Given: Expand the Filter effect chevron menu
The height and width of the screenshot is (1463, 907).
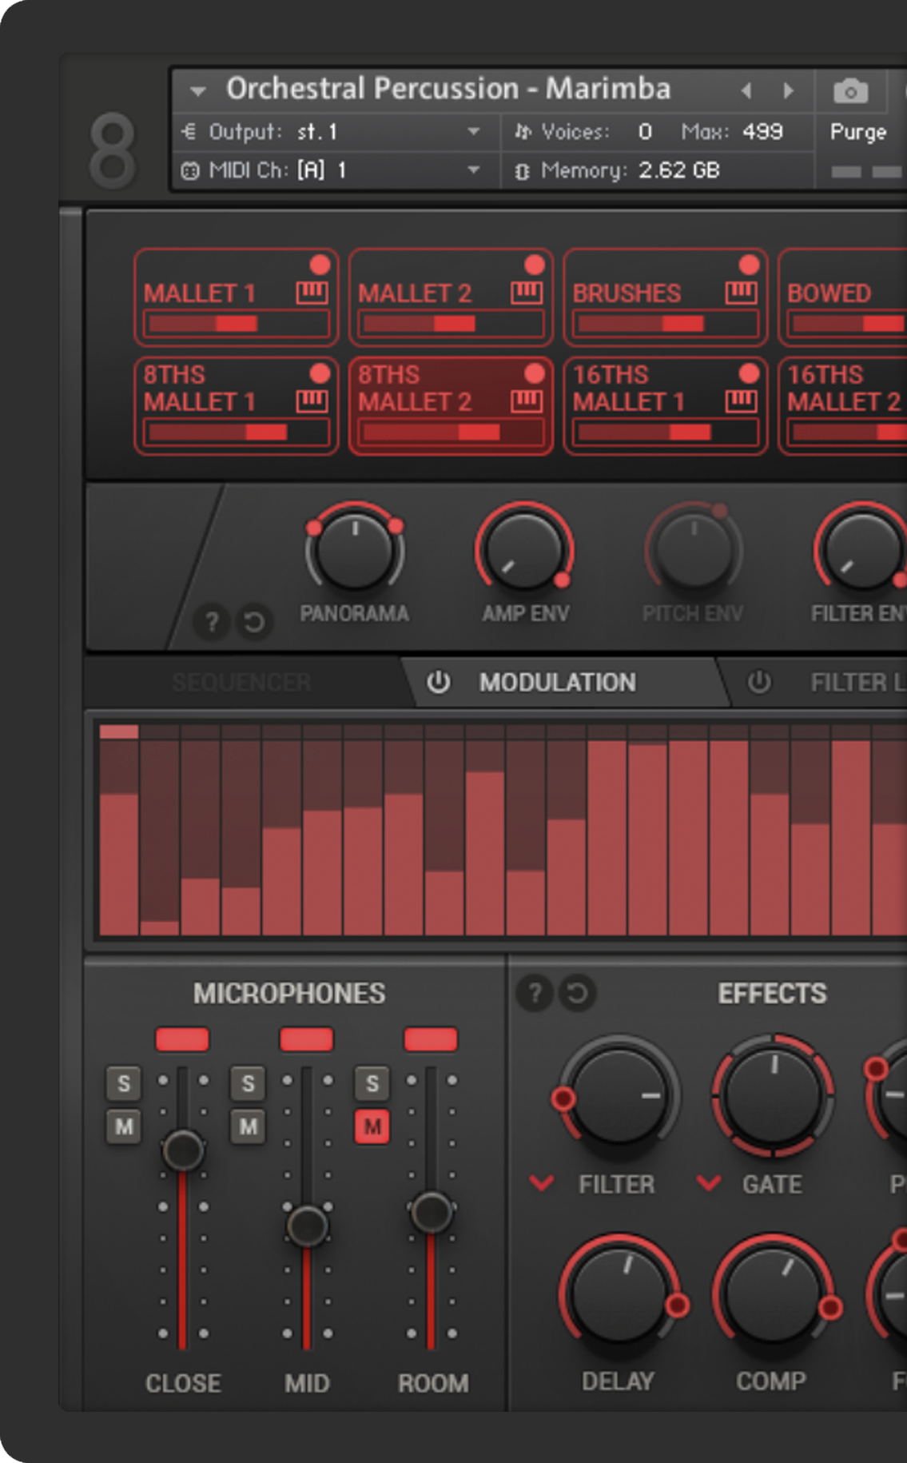Looking at the screenshot, I should 542,1182.
